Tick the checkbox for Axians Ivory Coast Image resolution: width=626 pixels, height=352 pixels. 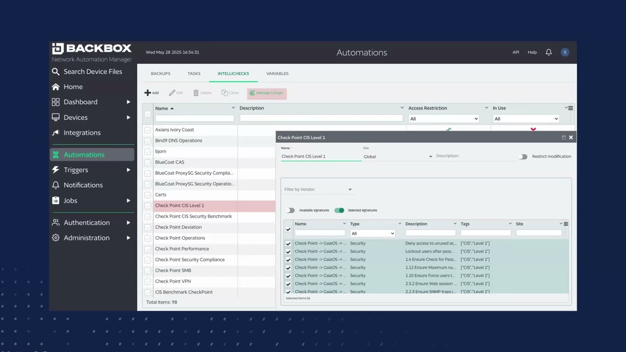point(148,130)
